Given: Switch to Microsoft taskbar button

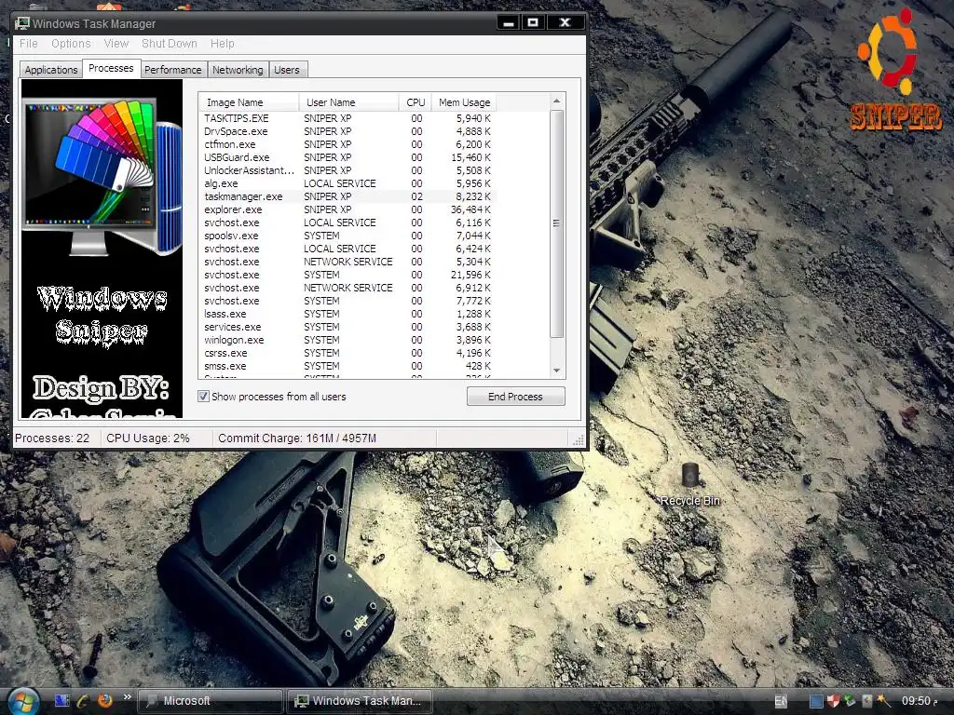Looking at the screenshot, I should tap(211, 701).
